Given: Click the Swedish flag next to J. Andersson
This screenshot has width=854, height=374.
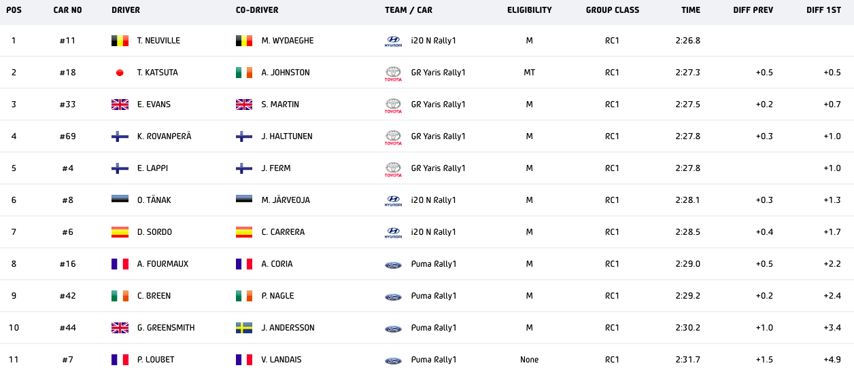Looking at the screenshot, I should [x=244, y=328].
